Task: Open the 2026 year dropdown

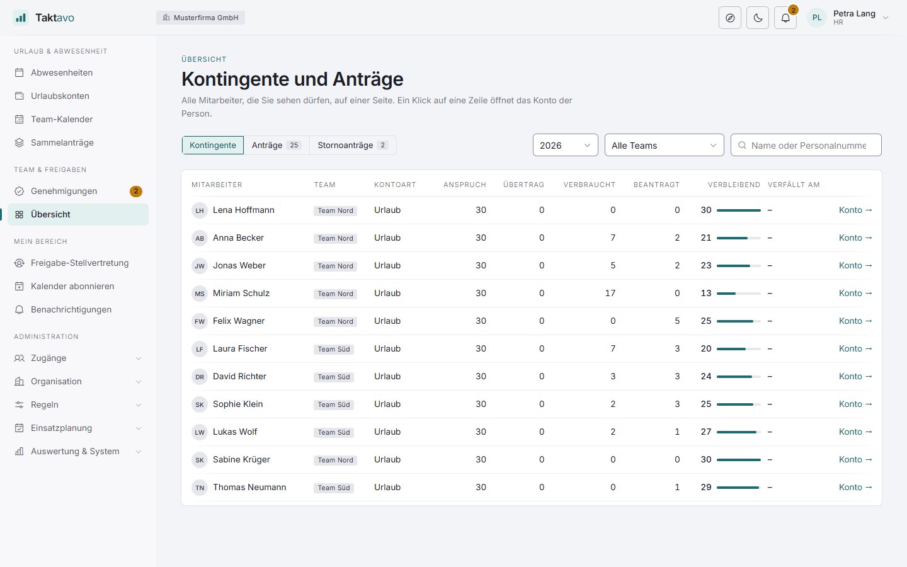Action: coord(566,145)
